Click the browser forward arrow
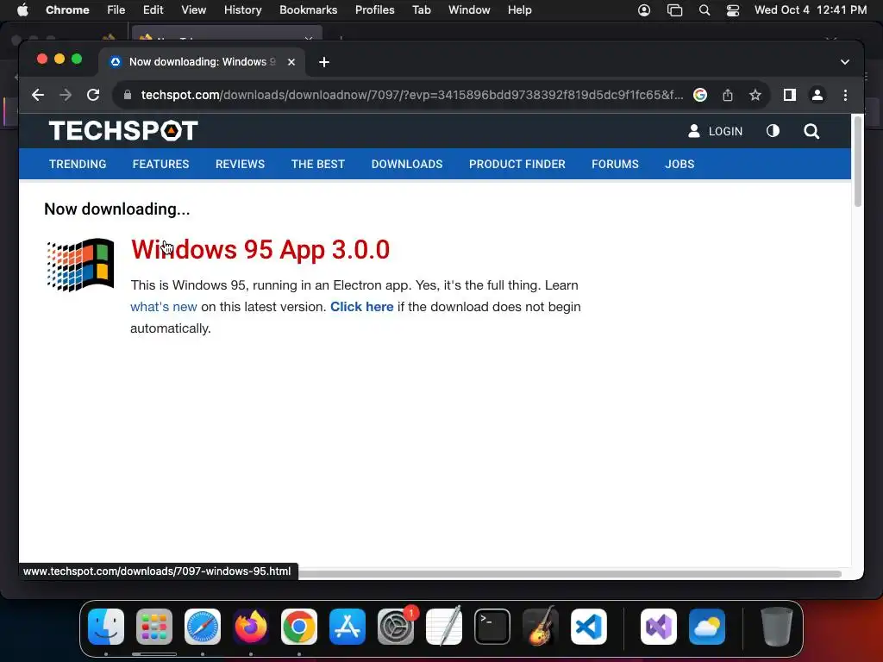This screenshot has width=883, height=662. click(66, 95)
